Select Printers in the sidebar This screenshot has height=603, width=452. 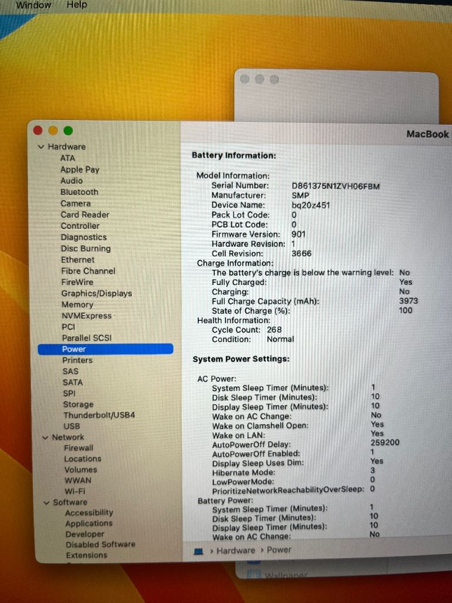[x=77, y=360]
